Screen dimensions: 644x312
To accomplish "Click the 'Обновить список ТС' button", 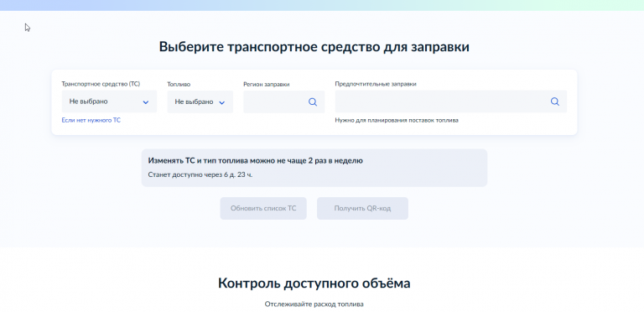I will [x=263, y=208].
